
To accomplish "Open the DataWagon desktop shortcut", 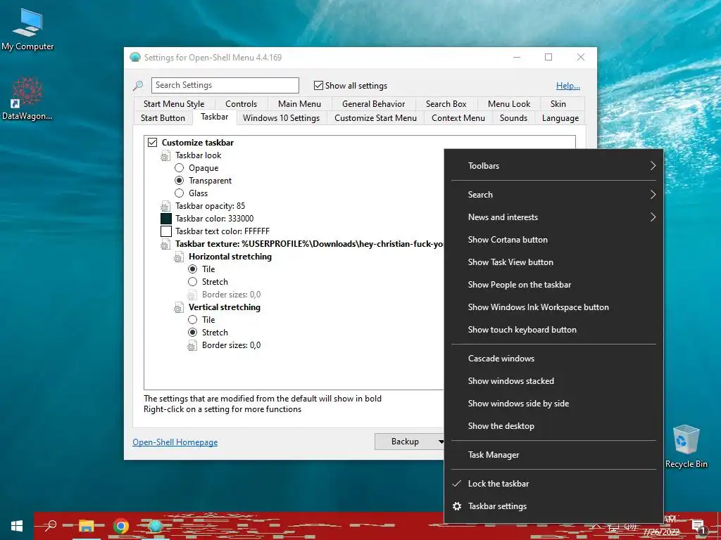I will pos(27,98).
